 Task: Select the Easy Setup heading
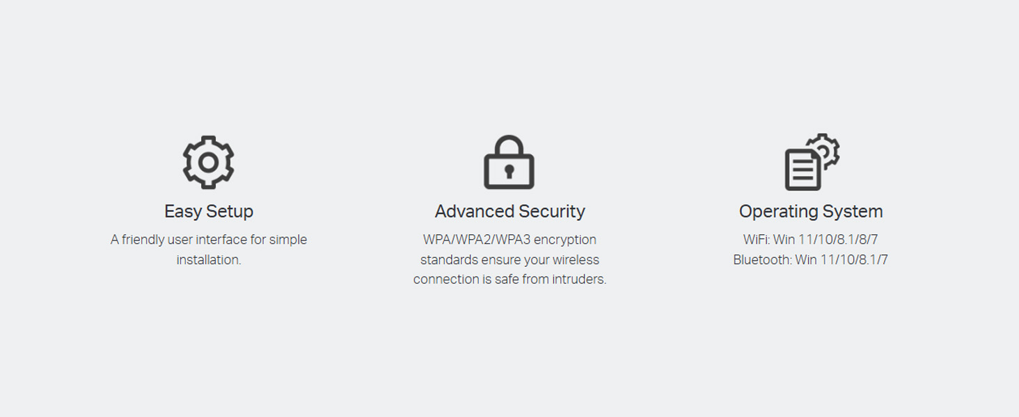(x=209, y=211)
